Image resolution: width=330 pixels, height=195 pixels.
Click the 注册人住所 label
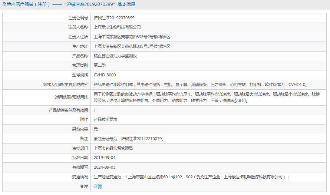[78, 37]
